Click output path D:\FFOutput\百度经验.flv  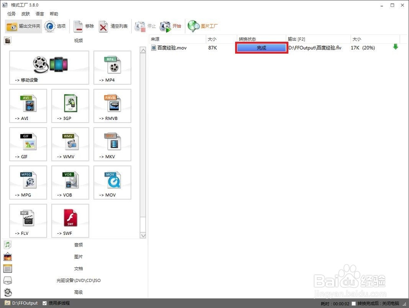tap(315, 48)
